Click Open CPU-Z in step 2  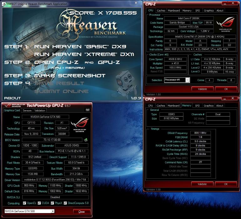(56, 62)
